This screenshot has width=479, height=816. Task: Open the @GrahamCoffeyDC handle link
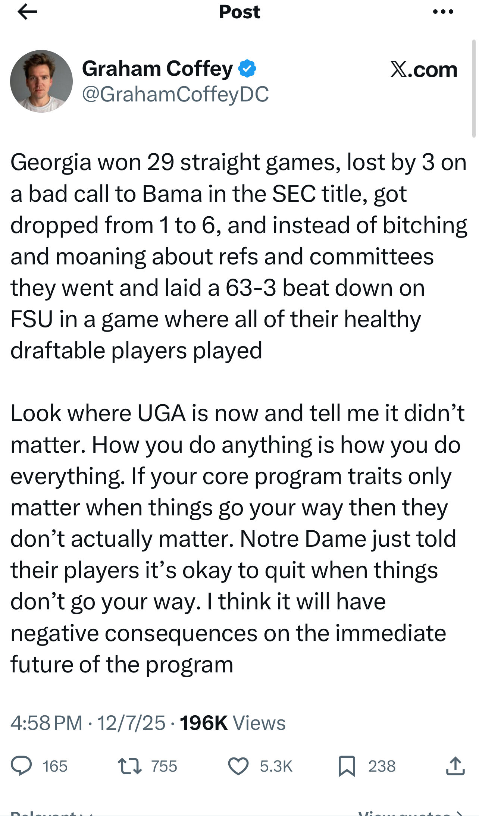click(175, 94)
